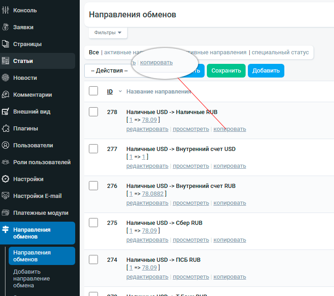Click the green Сохранить button
Viewport: 334px width, 296px height.
pyautogui.click(x=226, y=71)
